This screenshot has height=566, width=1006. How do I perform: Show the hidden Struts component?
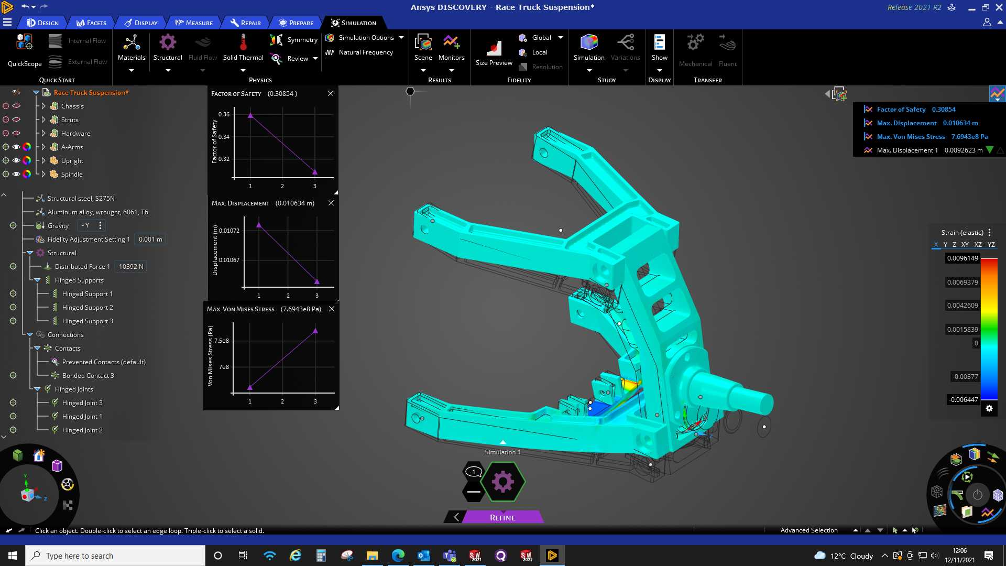pos(16,120)
